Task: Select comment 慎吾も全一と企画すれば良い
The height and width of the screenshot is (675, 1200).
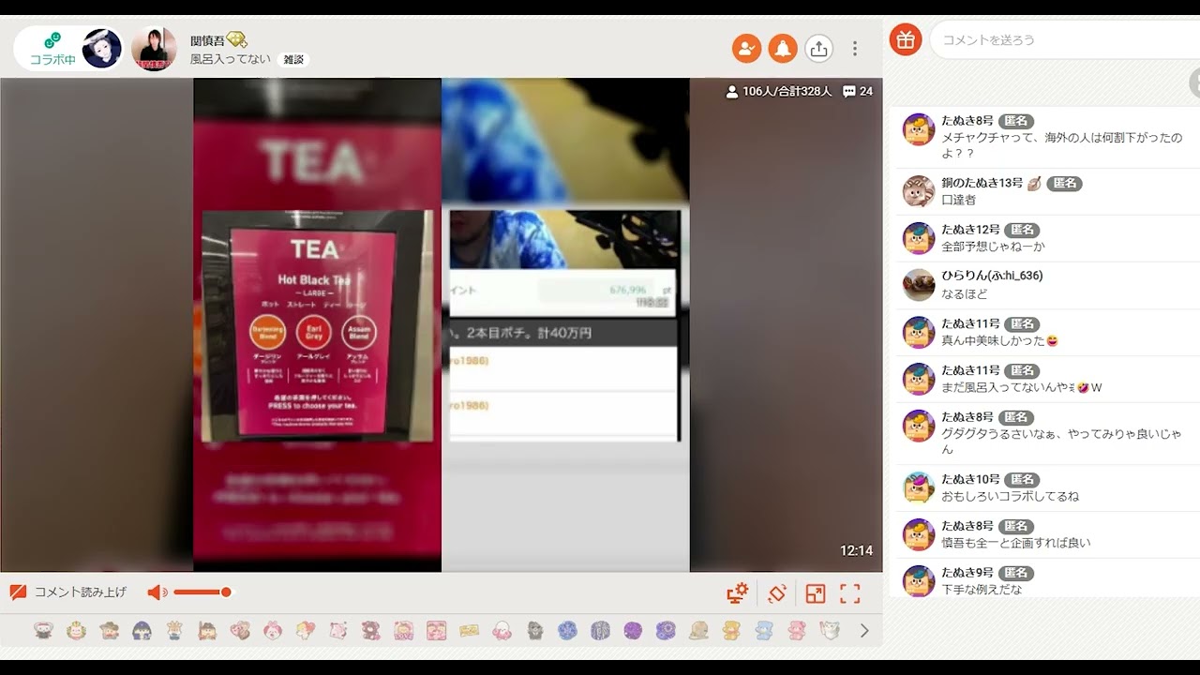Action: (x=1016, y=543)
